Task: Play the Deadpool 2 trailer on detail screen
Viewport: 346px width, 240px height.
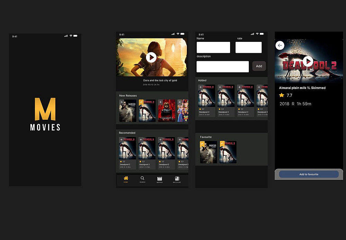Action: (x=308, y=61)
